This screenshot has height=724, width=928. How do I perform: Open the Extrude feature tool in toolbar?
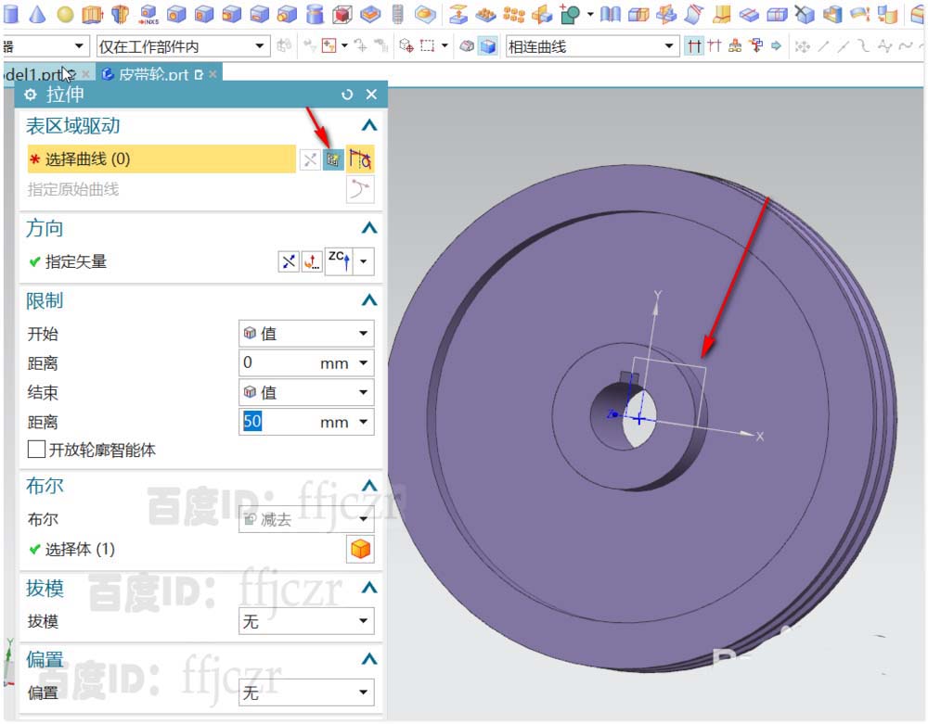click(92, 14)
